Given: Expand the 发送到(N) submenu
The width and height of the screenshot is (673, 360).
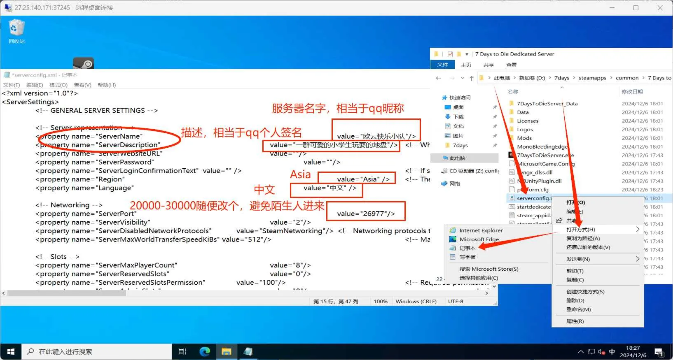Looking at the screenshot, I should [x=597, y=259].
